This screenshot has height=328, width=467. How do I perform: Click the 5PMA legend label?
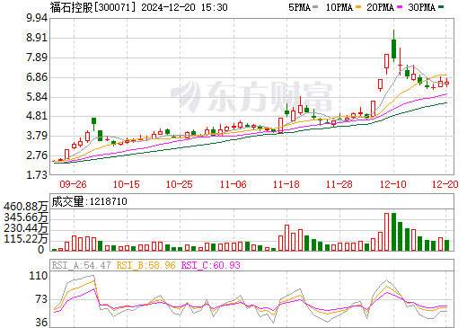pyautogui.click(x=299, y=7)
